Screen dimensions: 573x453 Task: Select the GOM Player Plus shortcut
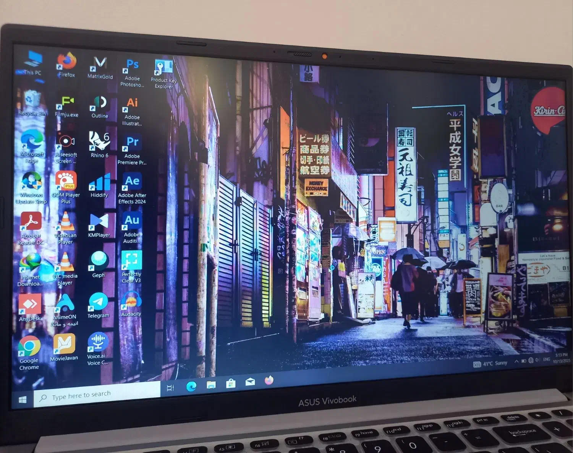pyautogui.click(x=66, y=187)
